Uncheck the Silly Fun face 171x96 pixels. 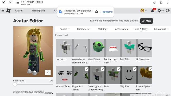(x=135, y=69)
